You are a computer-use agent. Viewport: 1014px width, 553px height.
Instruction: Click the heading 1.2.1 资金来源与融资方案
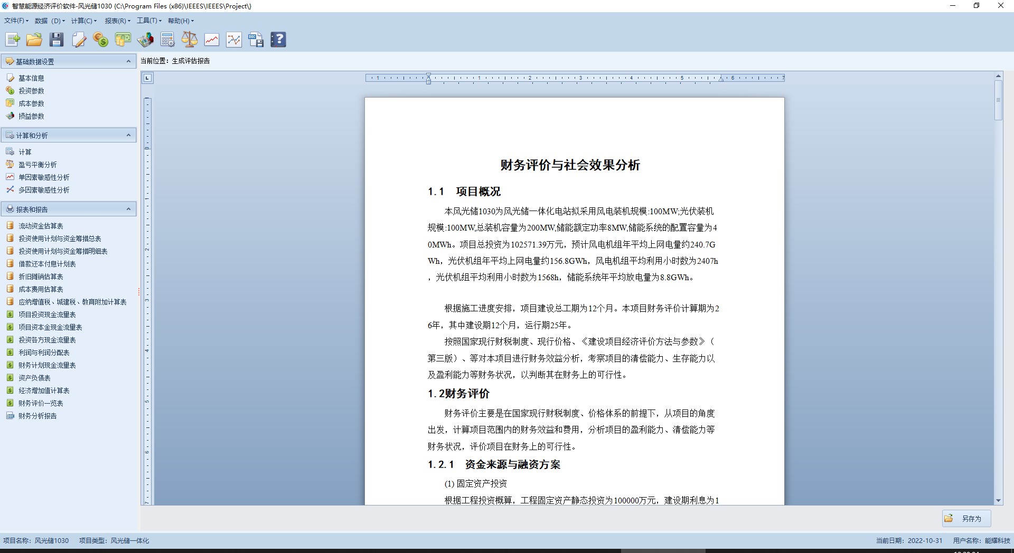pos(494,465)
